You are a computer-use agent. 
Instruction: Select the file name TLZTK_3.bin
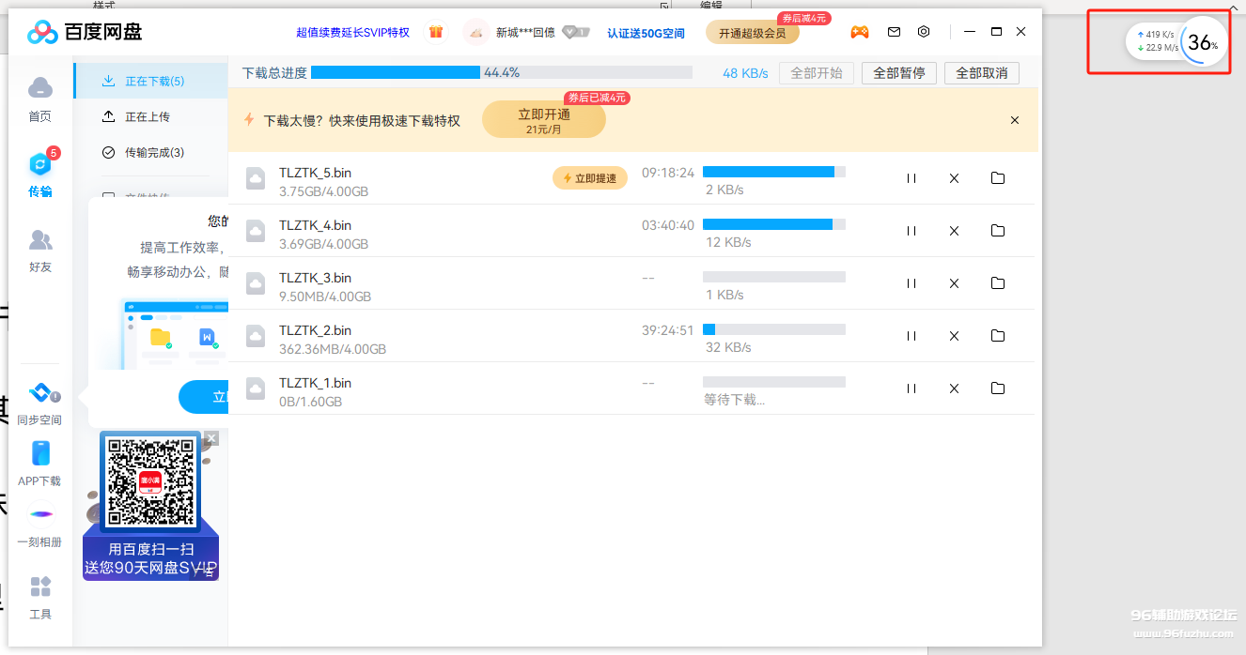316,278
